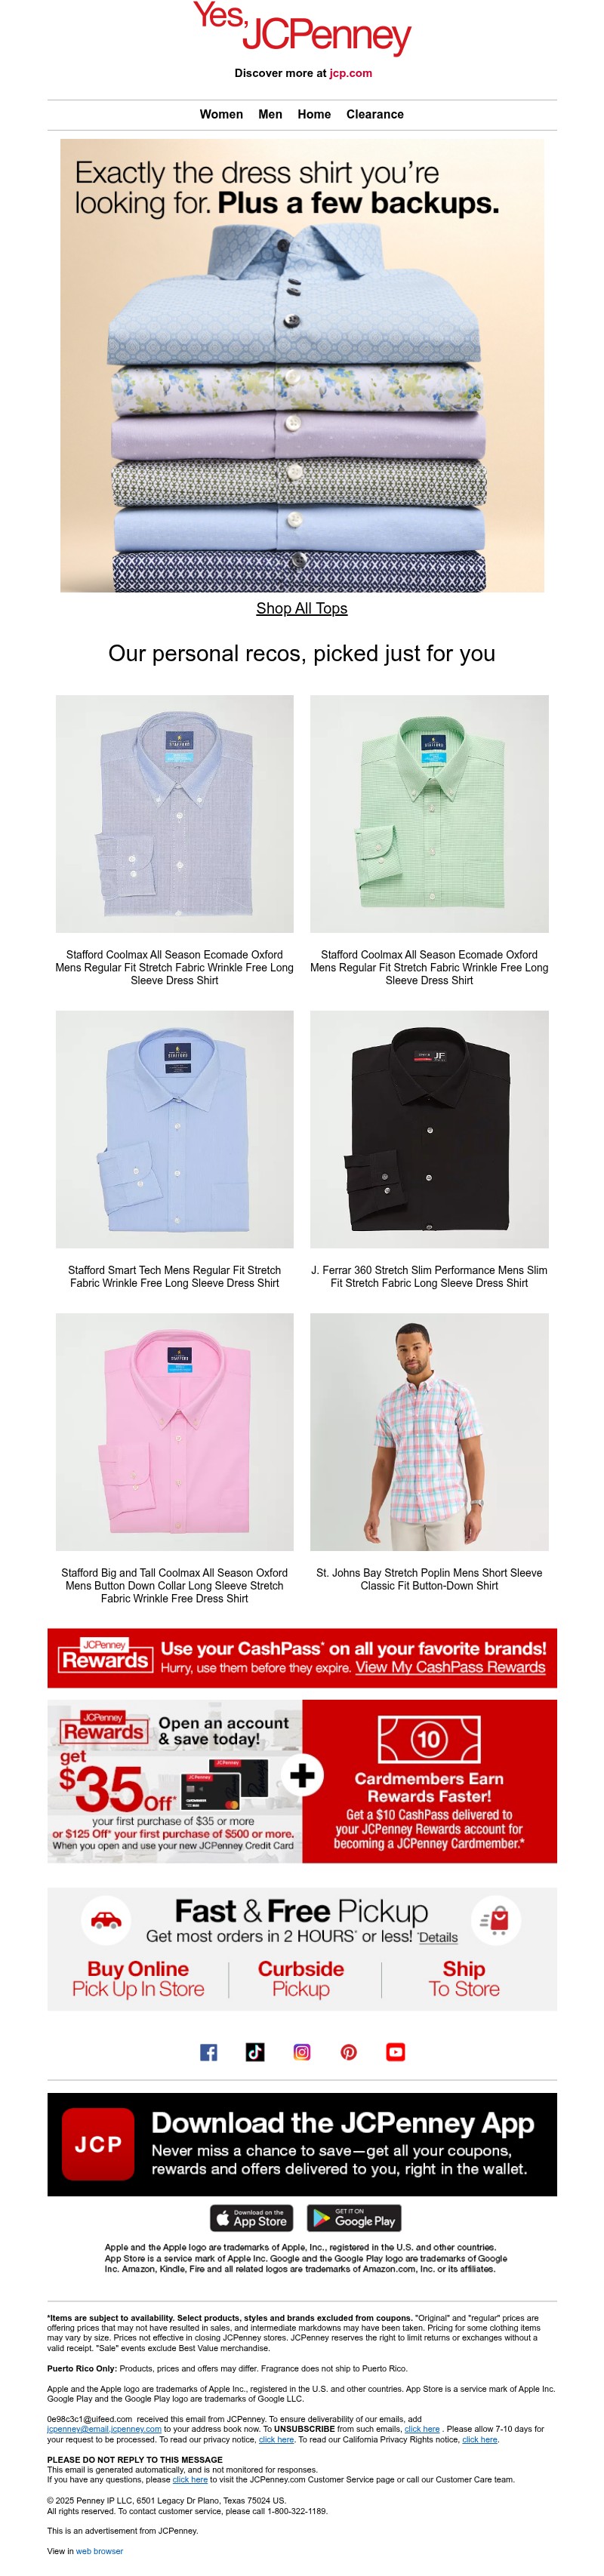
Task: Open Fast & Free Pickup Details link
Action: (x=438, y=1938)
